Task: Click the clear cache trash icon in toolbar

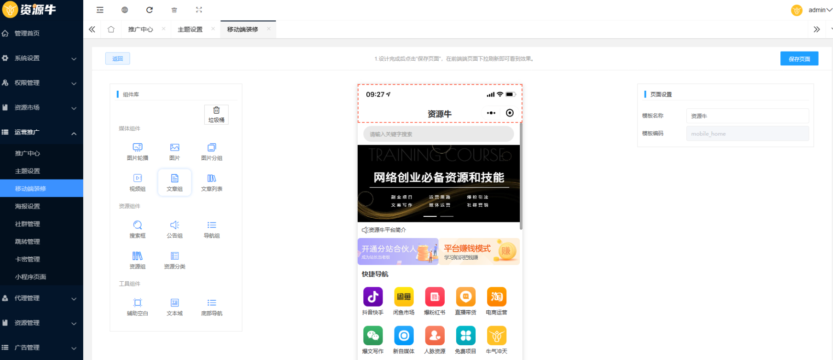Action: pyautogui.click(x=175, y=10)
